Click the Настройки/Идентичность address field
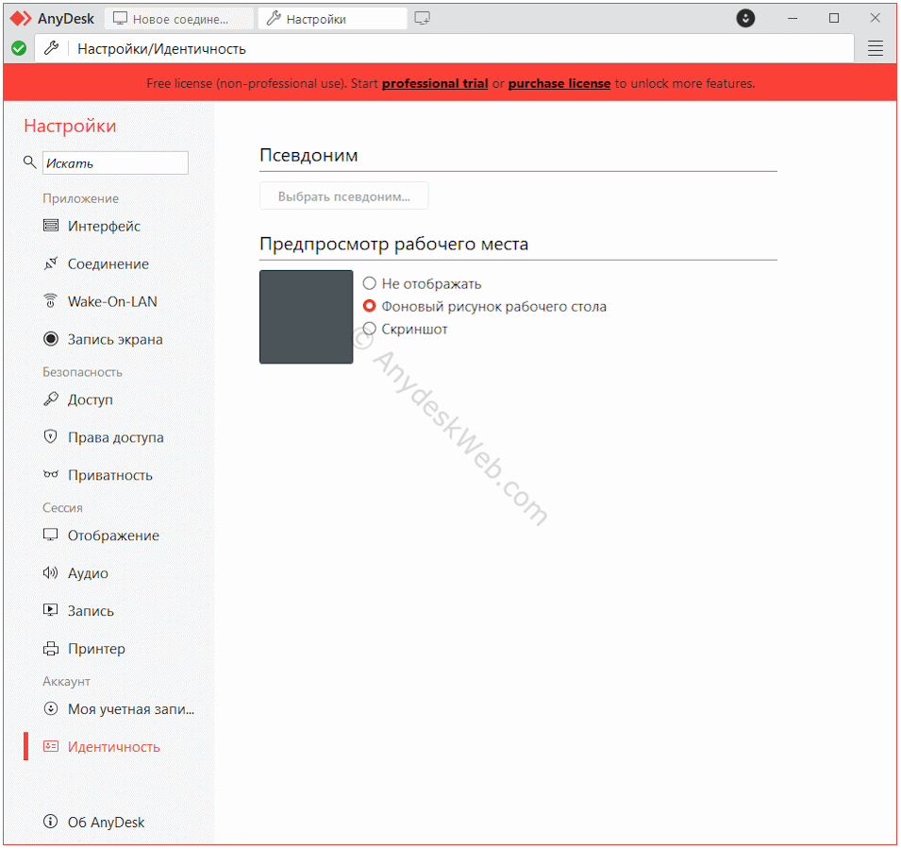Image resolution: width=901 pixels, height=849 pixels. [x=444, y=48]
